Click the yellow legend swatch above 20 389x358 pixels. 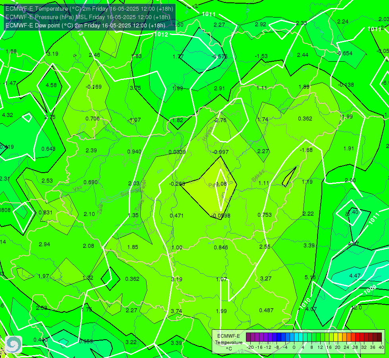(336, 337)
